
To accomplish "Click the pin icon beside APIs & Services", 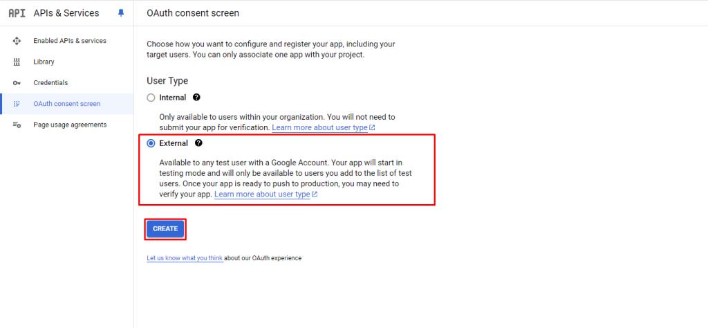I will click(x=120, y=13).
